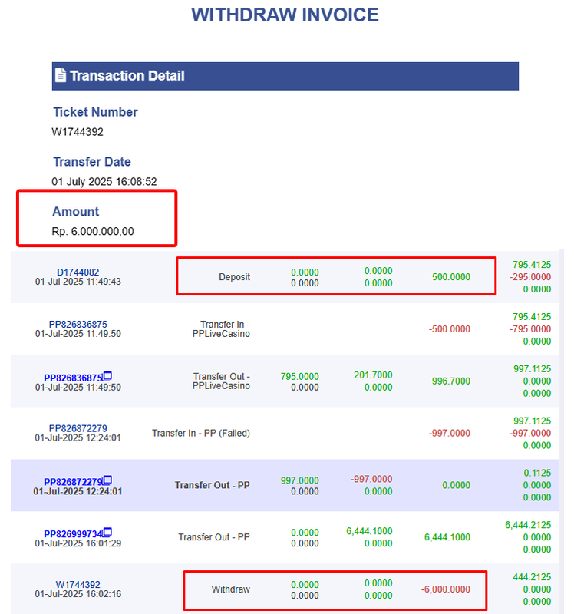Open deposit reference D1744082
The height and width of the screenshot is (614, 574).
click(78, 272)
